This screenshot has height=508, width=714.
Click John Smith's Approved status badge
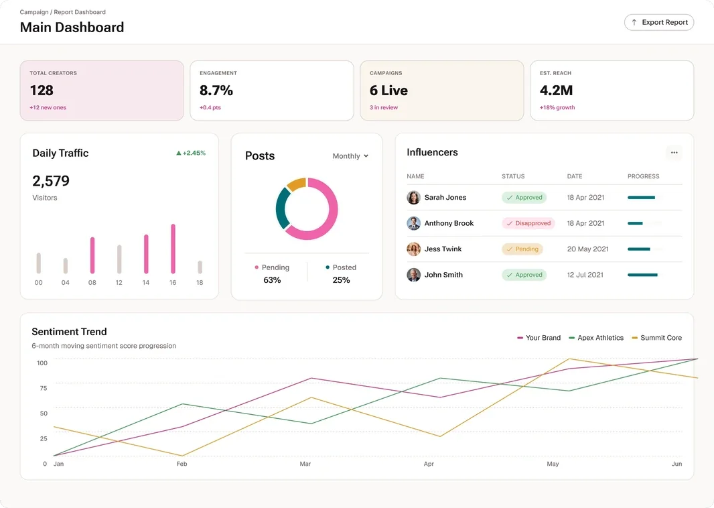click(x=524, y=275)
